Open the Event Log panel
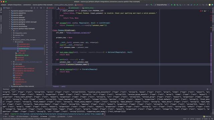Screen dimensions: 214x120 pos(207,117)
